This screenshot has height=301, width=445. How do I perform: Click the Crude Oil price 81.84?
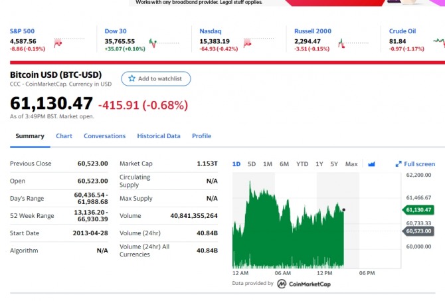(x=398, y=41)
